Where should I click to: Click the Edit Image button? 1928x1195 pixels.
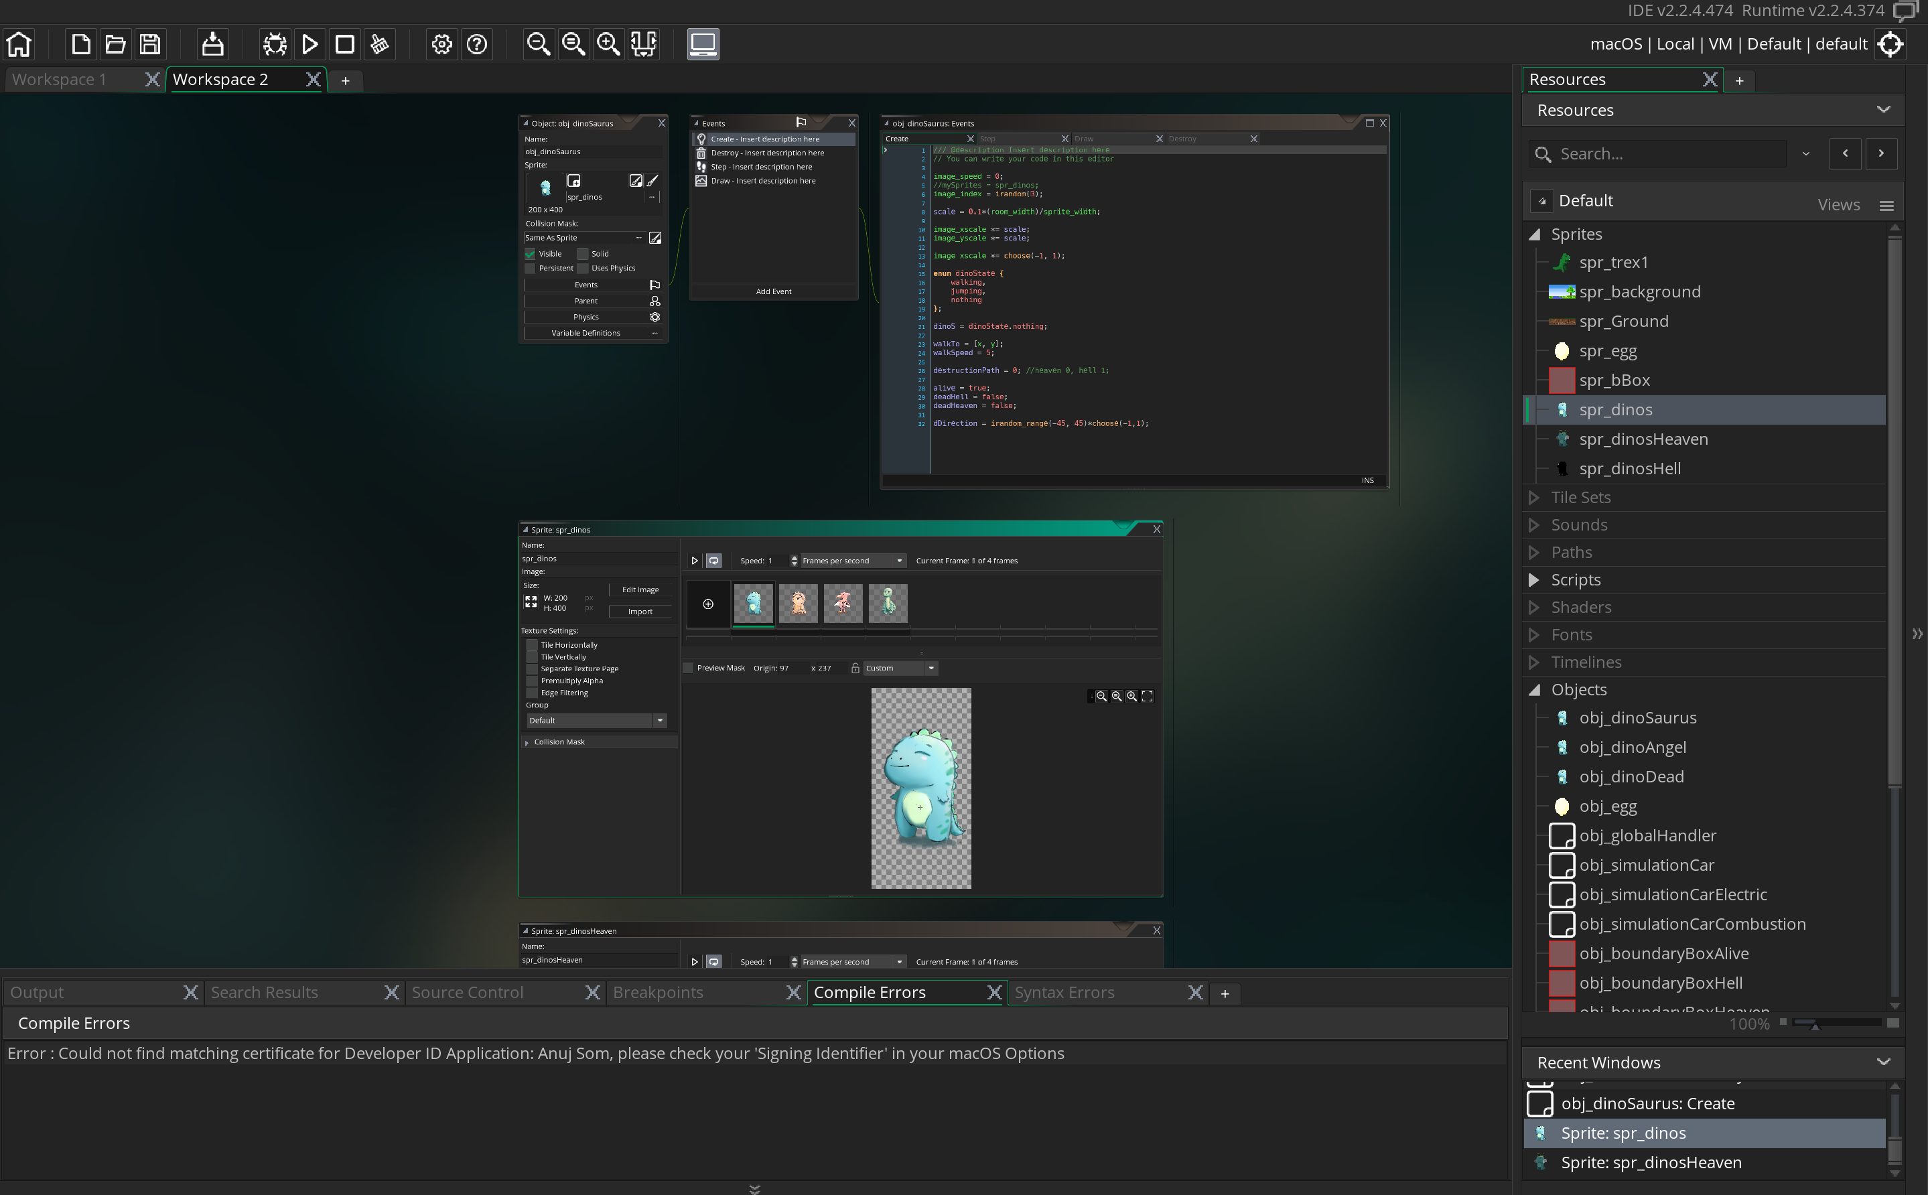640,589
